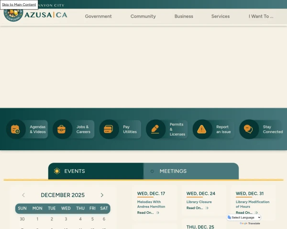The image size is (287, 229).
Task: Open Melodies With Andrea Hamilton event
Action: (x=151, y=204)
